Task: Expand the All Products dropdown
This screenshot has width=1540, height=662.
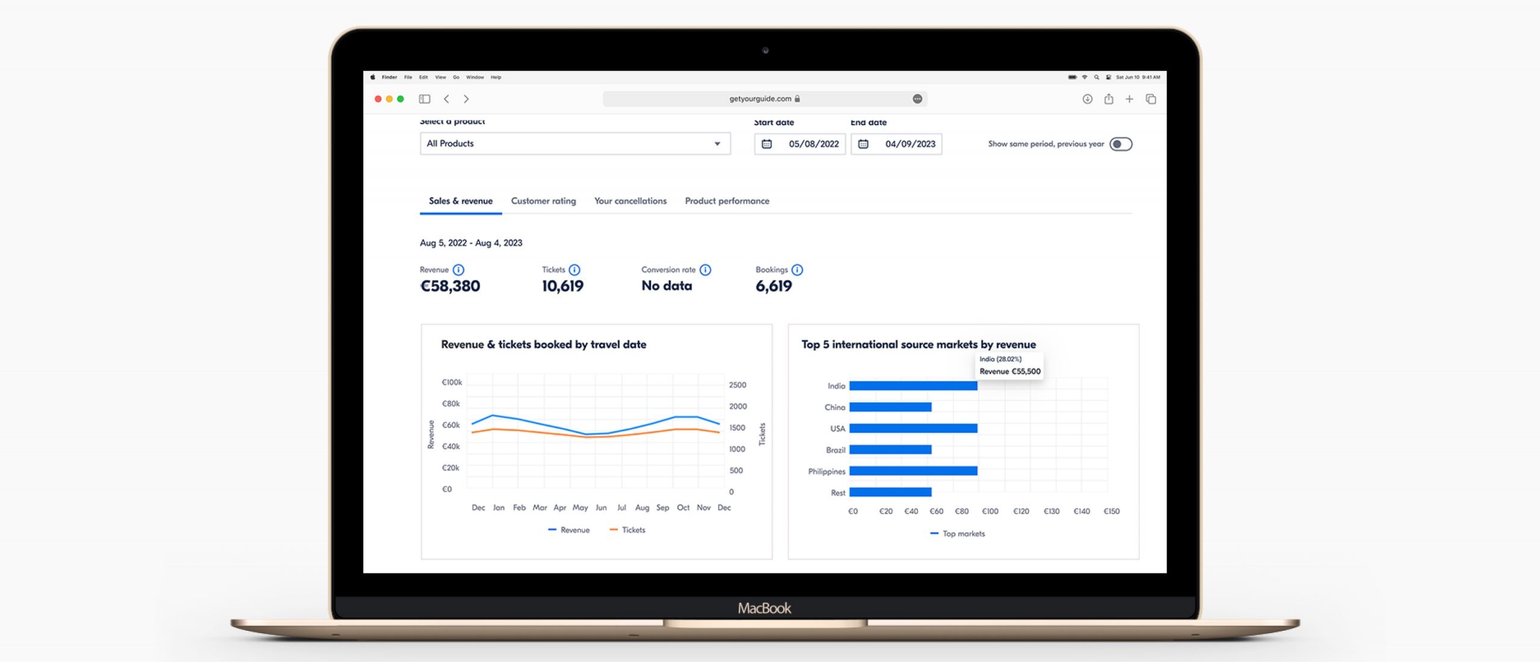Action: (x=575, y=144)
